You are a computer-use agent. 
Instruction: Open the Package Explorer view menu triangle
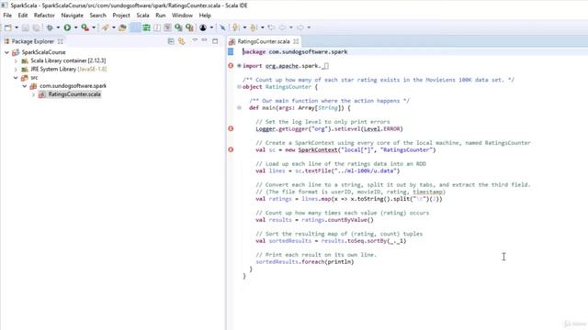click(195, 40)
